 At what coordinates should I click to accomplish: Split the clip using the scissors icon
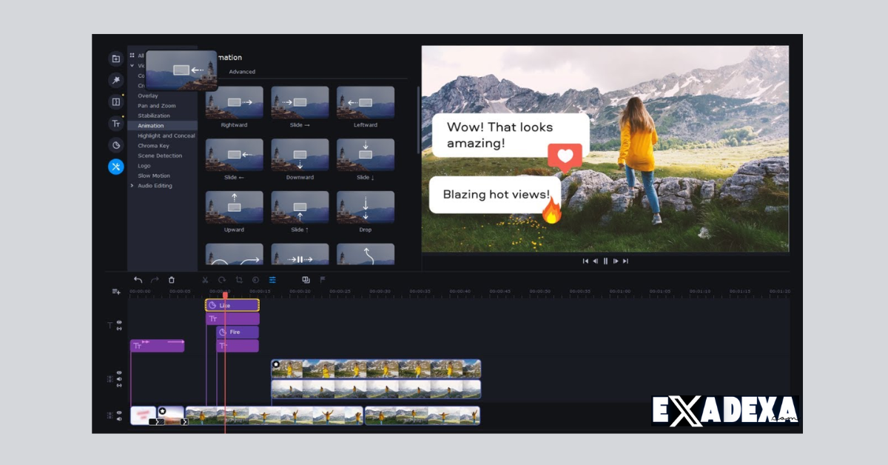tap(205, 280)
